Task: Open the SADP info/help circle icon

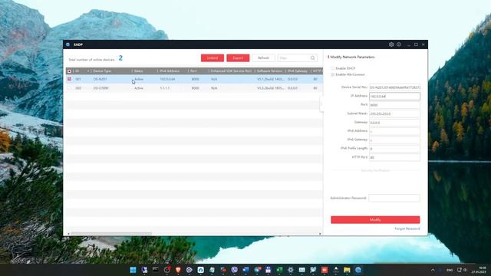Action: point(399,44)
